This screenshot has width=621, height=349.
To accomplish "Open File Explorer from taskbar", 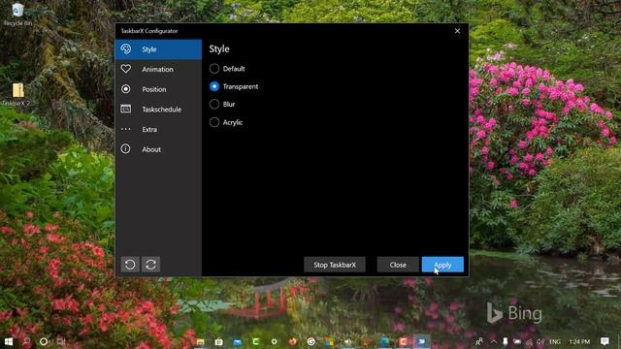I will [x=201, y=341].
